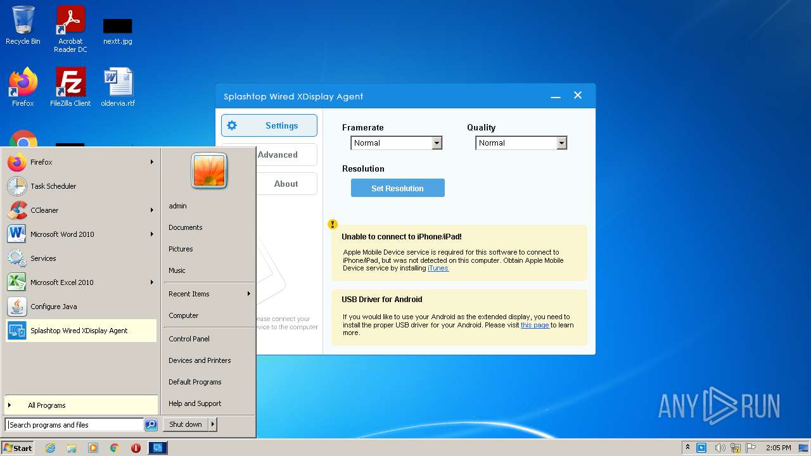
Task: Close the Splashtop XDisplay window
Action: coord(578,96)
